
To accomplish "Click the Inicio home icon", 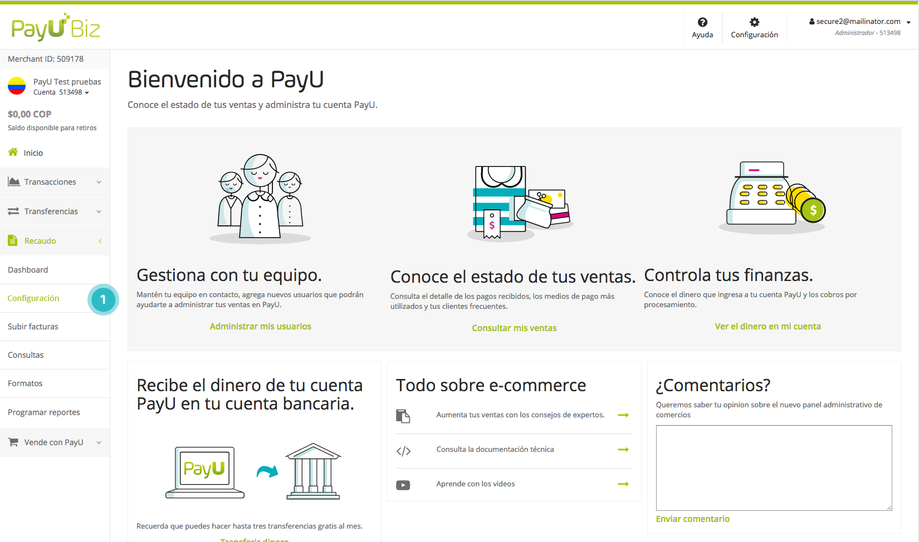I will (x=12, y=152).
